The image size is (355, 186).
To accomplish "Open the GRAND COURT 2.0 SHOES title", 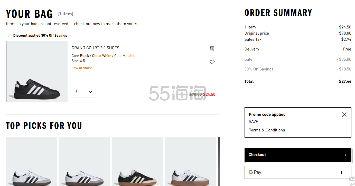I will [96, 48].
